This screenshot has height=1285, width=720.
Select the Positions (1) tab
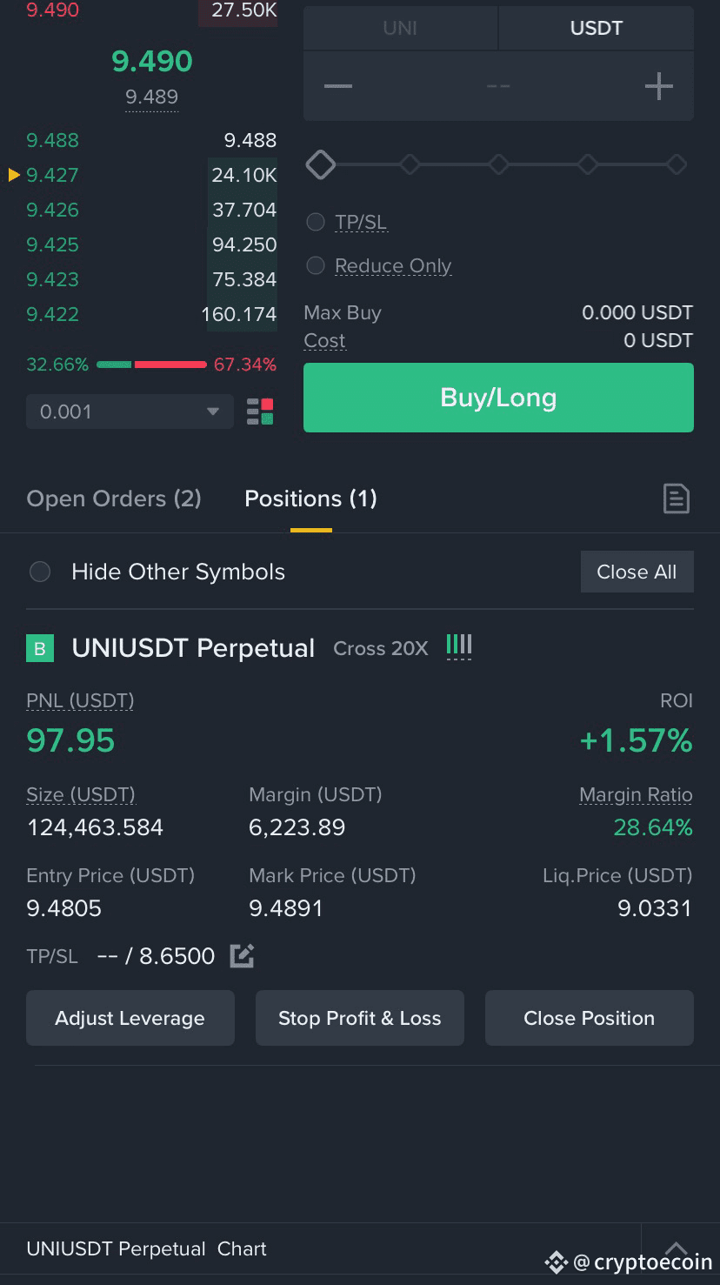[310, 499]
